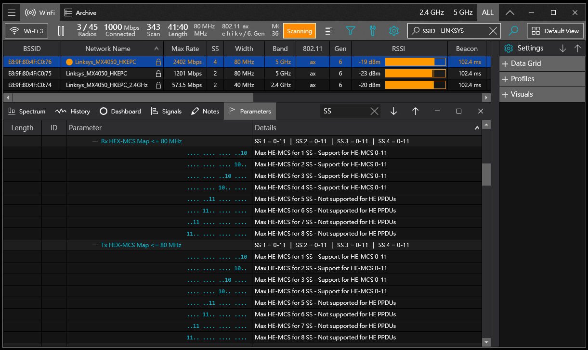588x350 pixels.
Task: Collapse the Tx HEX-MCS Map <= 80 MHz node
Action: (95, 245)
